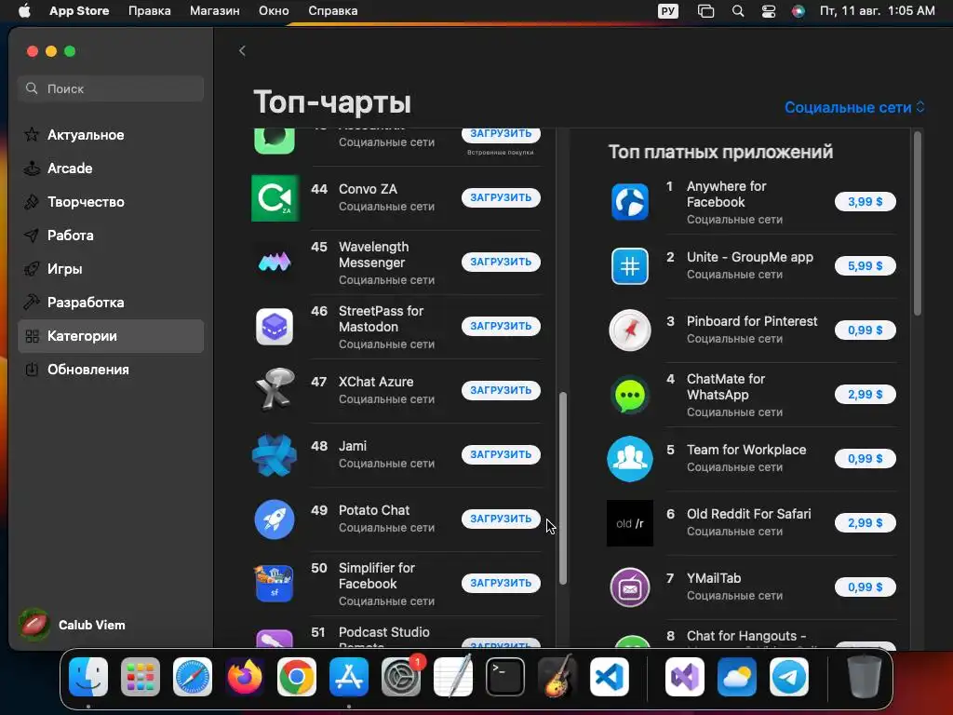The height and width of the screenshot is (715, 953).
Task: Open the Wavelength Messenger app icon
Action: tap(275, 262)
